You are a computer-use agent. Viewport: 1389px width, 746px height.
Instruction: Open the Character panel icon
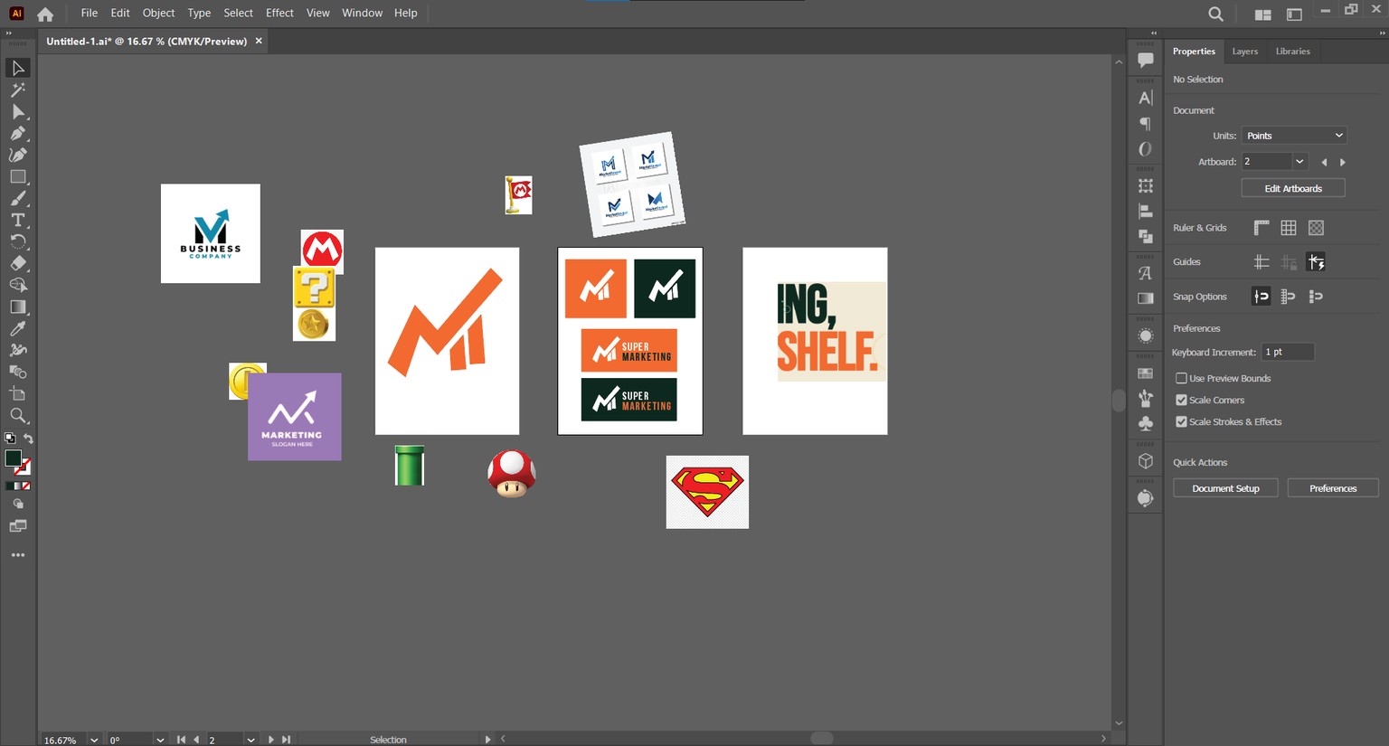pyautogui.click(x=1146, y=98)
